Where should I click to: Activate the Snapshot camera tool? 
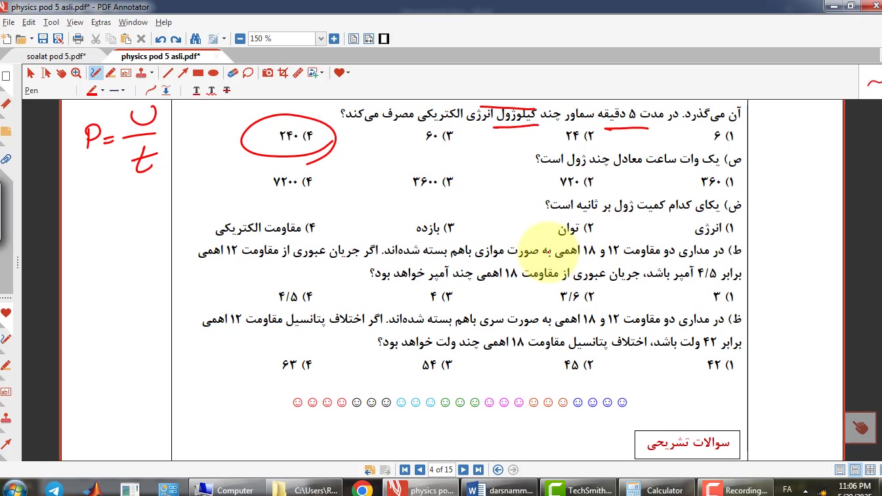(x=268, y=73)
